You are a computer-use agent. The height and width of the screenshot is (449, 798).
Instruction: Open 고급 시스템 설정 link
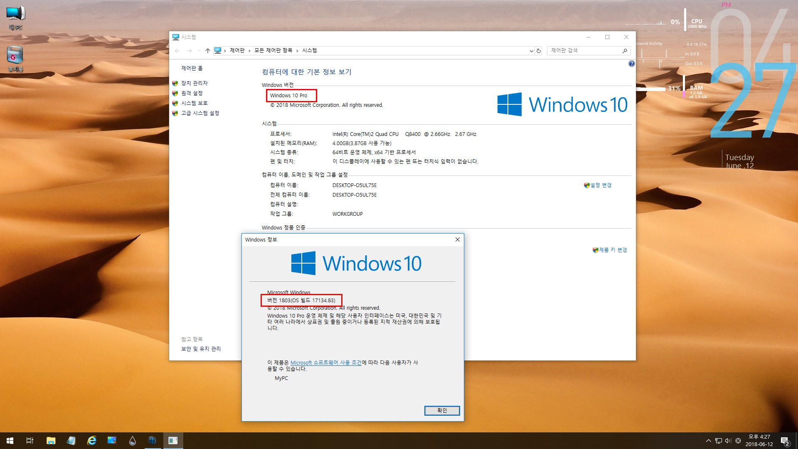pyautogui.click(x=200, y=113)
